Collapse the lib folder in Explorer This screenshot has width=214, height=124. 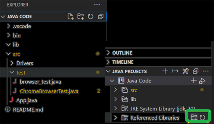click(x=8, y=44)
